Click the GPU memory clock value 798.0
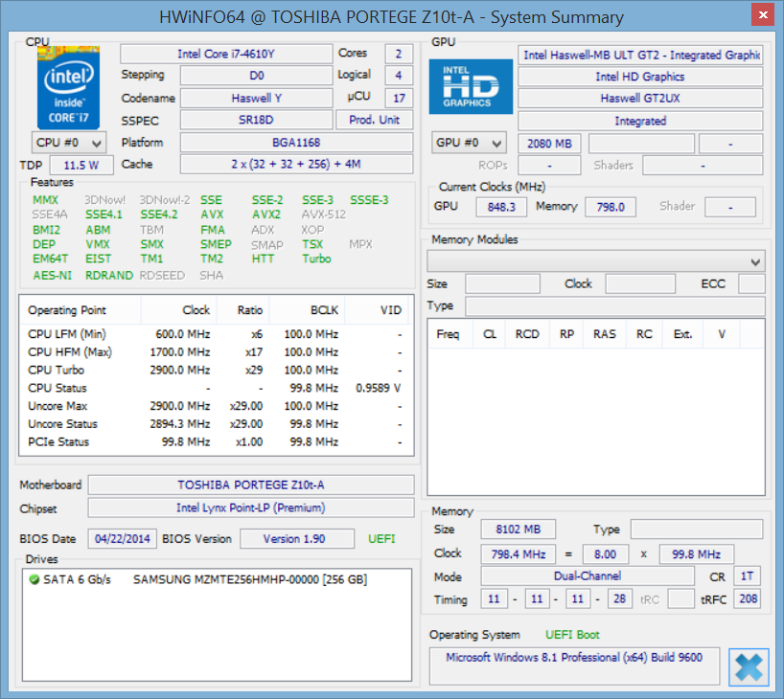Screen dimensions: 784x699 tap(610, 207)
